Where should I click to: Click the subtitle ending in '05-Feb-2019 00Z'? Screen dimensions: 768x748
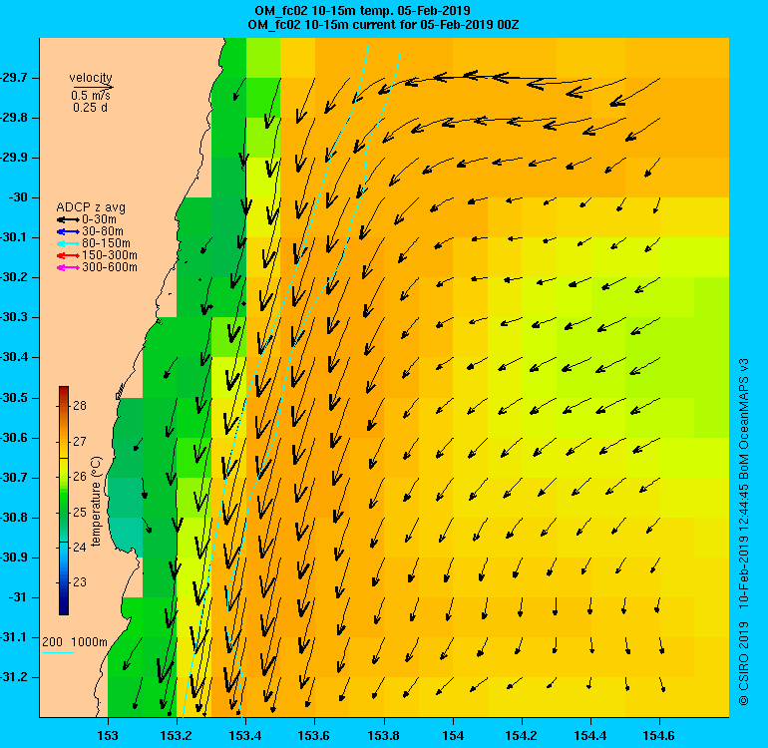[383, 25]
